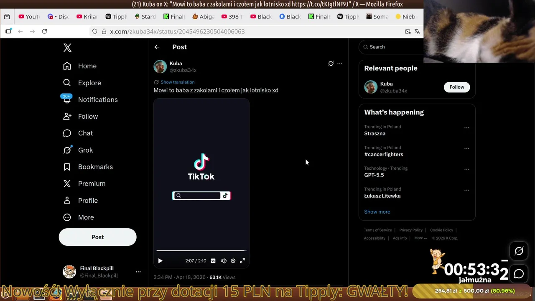The height and width of the screenshot is (301, 535).
Task: Open the Łukasz Litewka trend
Action: [382, 196]
